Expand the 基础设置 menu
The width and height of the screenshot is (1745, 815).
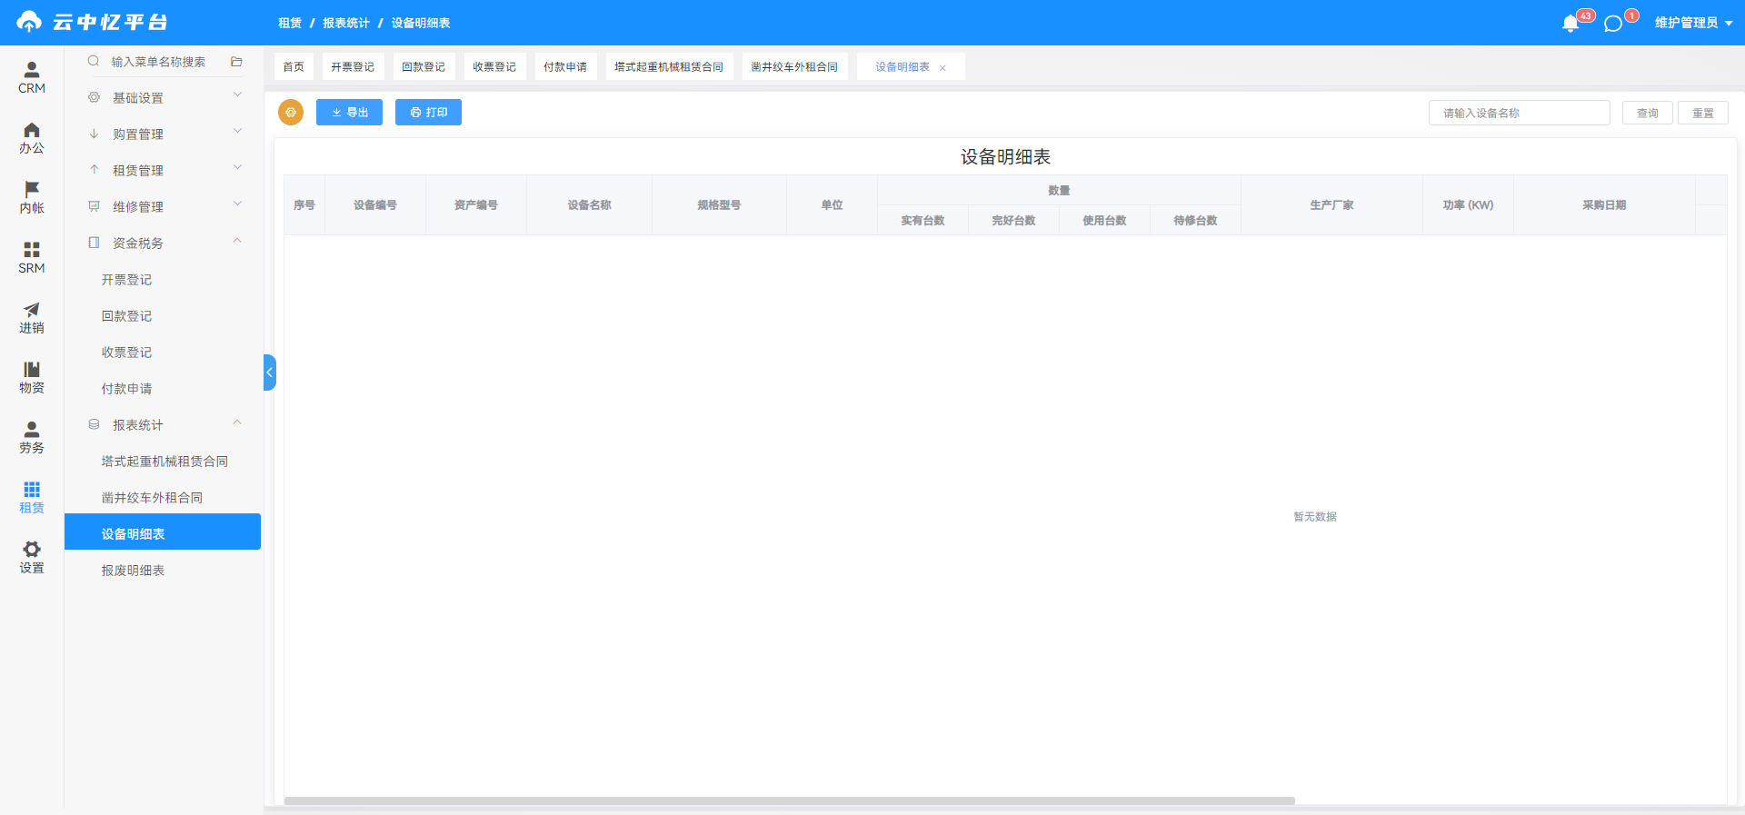point(163,97)
